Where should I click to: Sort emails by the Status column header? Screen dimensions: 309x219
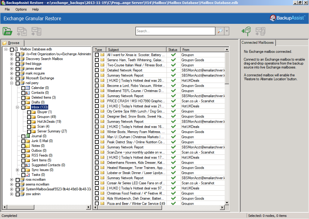tap(173, 50)
